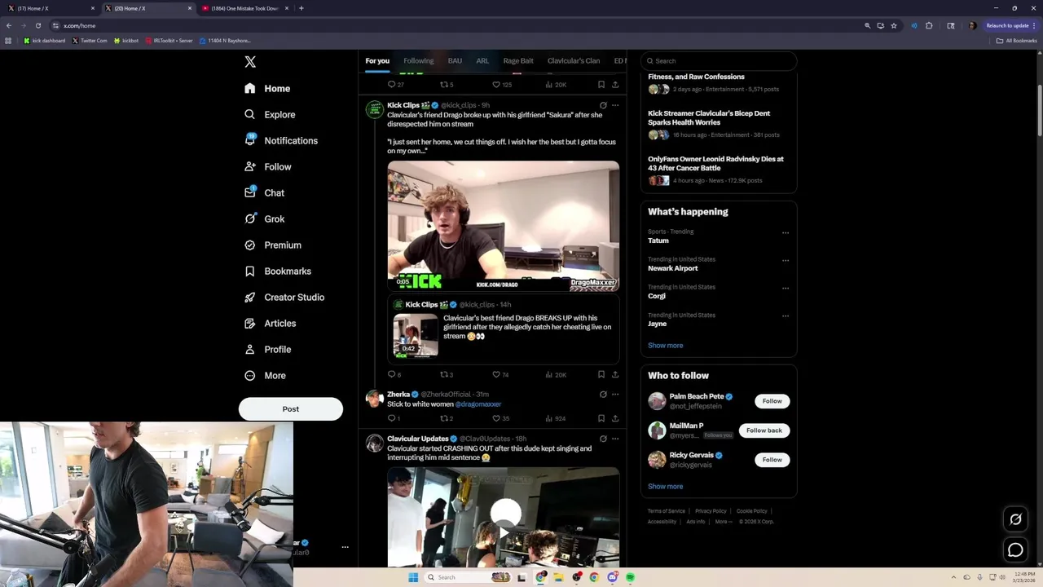
Task: Open more options on Clavicular Updates post
Action: point(615,439)
